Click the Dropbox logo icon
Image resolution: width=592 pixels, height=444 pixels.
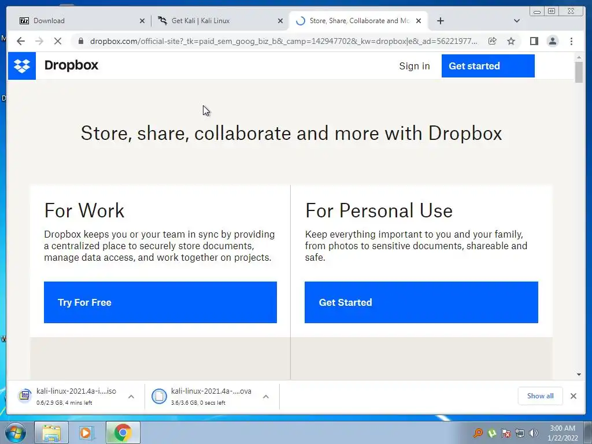pos(22,66)
